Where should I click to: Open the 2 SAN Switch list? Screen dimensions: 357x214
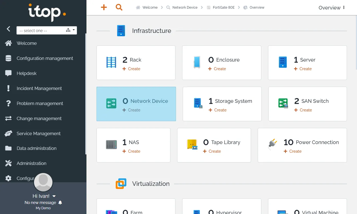click(312, 101)
